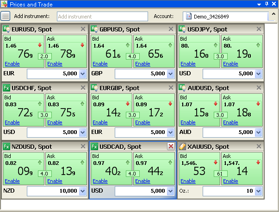Click the EURUSD Fx instrument icon

click(6, 29)
